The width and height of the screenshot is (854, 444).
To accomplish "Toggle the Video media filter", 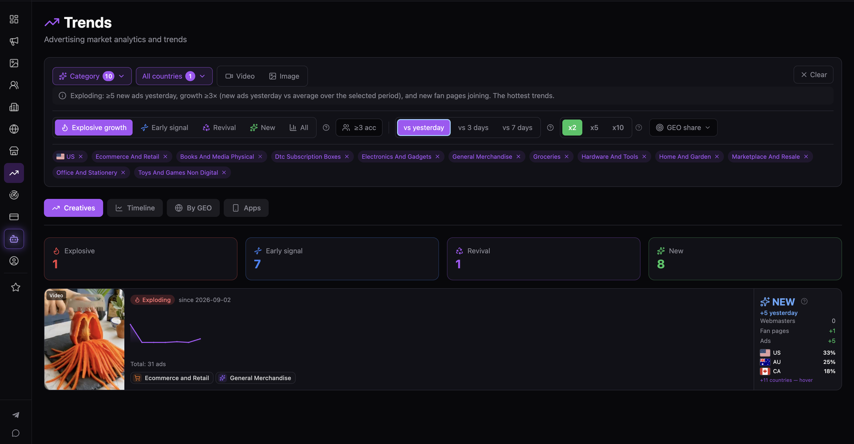I will tap(240, 76).
